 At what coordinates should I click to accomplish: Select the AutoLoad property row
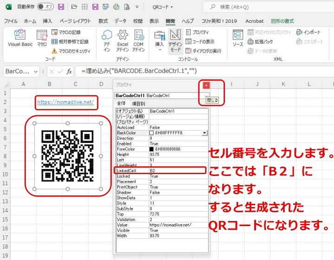click(x=162, y=127)
